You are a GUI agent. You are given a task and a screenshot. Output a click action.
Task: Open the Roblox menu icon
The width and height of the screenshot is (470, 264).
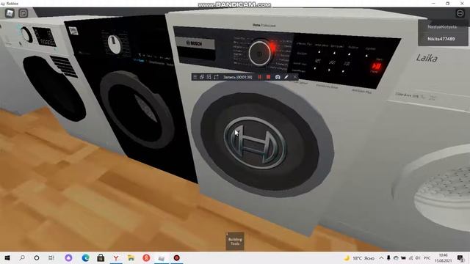tap(10, 13)
